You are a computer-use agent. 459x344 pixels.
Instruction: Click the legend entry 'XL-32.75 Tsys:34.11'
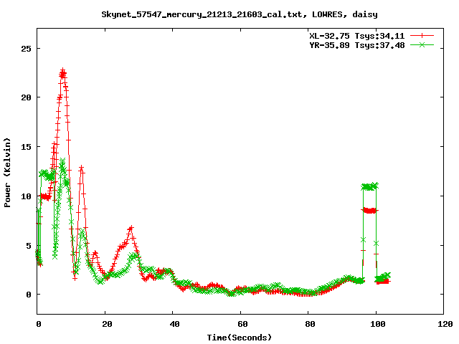(x=357, y=36)
